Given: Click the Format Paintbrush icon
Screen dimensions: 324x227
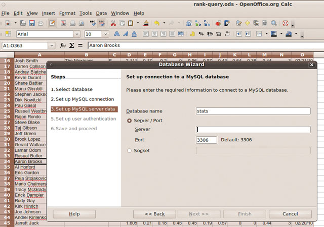Looking at the screenshot, I should 146,23.
